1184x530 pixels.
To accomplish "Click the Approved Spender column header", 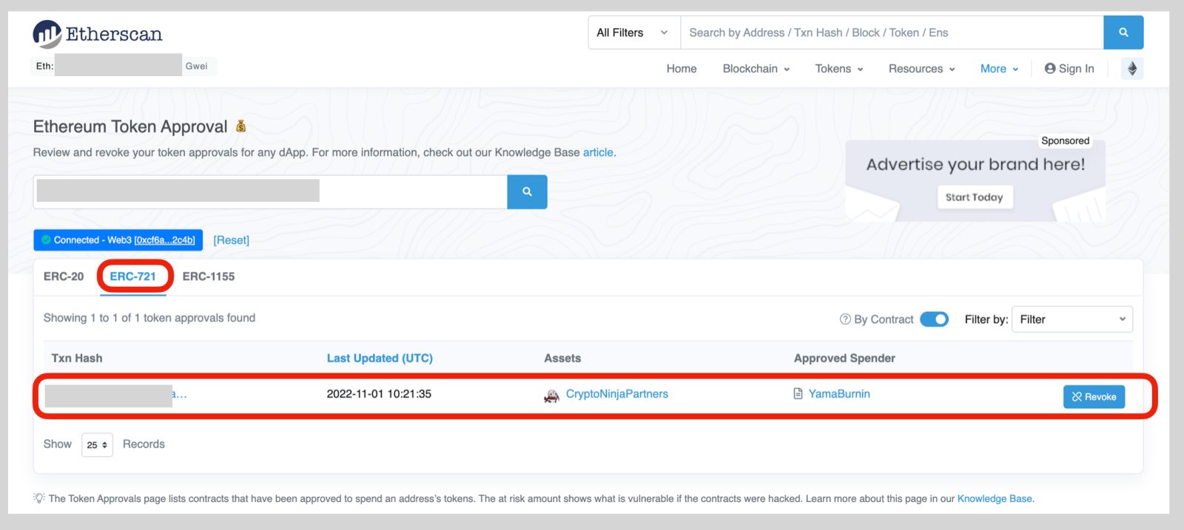I will click(844, 359).
